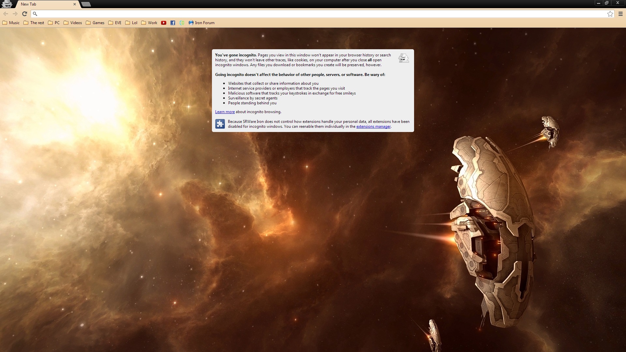Click the forward navigation arrow
Image resolution: width=626 pixels, height=352 pixels.
15,14
